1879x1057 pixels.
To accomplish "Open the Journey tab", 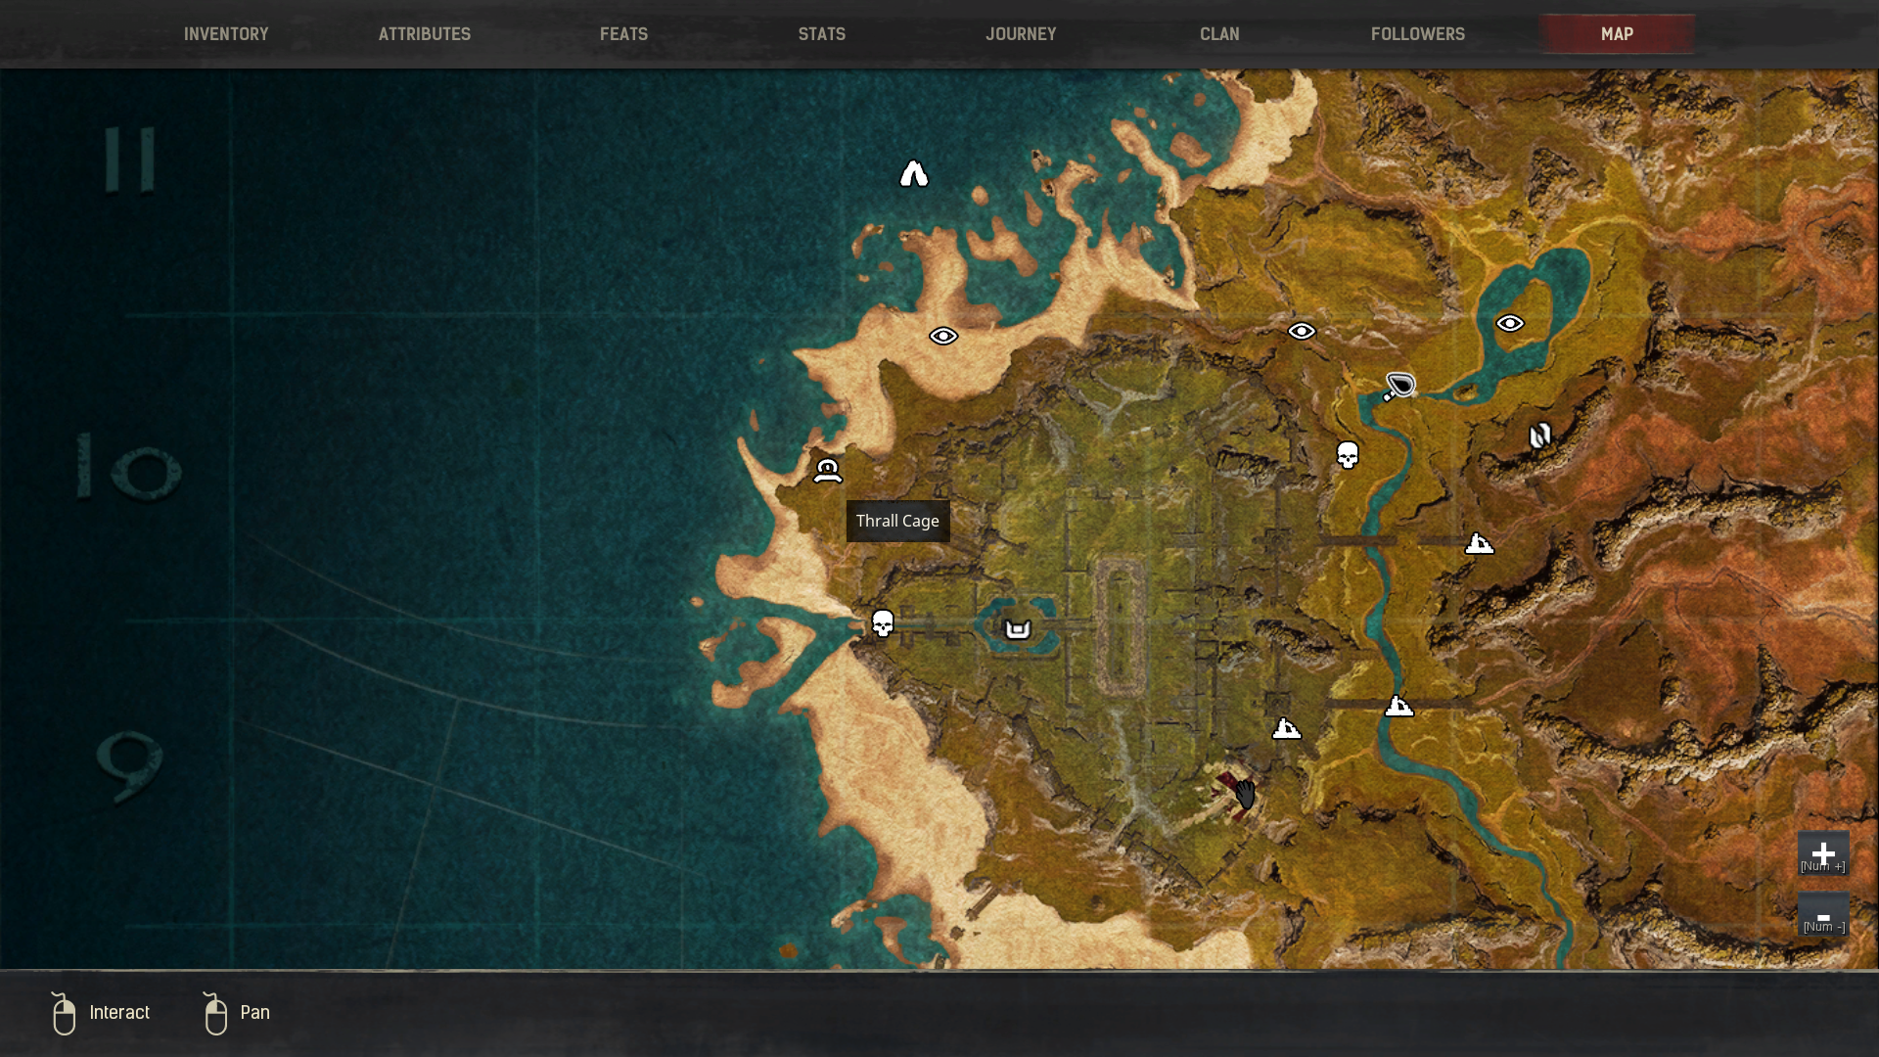I will coord(1021,34).
